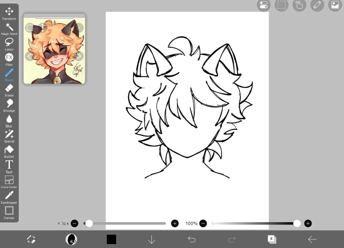Screen dimensions: 344x248
Task: Decrease opacity with minus button
Action: click(x=203, y=224)
